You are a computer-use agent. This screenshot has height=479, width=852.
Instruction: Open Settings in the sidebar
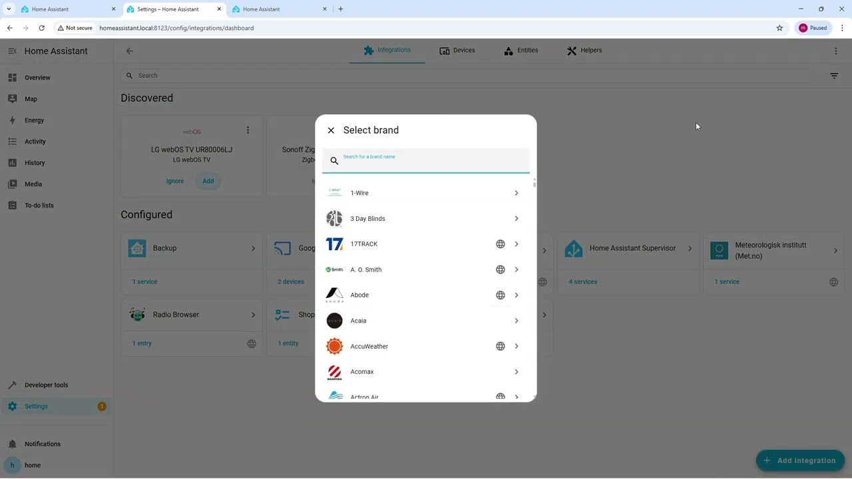(x=57, y=406)
